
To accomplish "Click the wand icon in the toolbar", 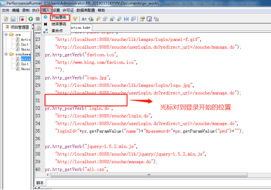I will pos(75,19).
